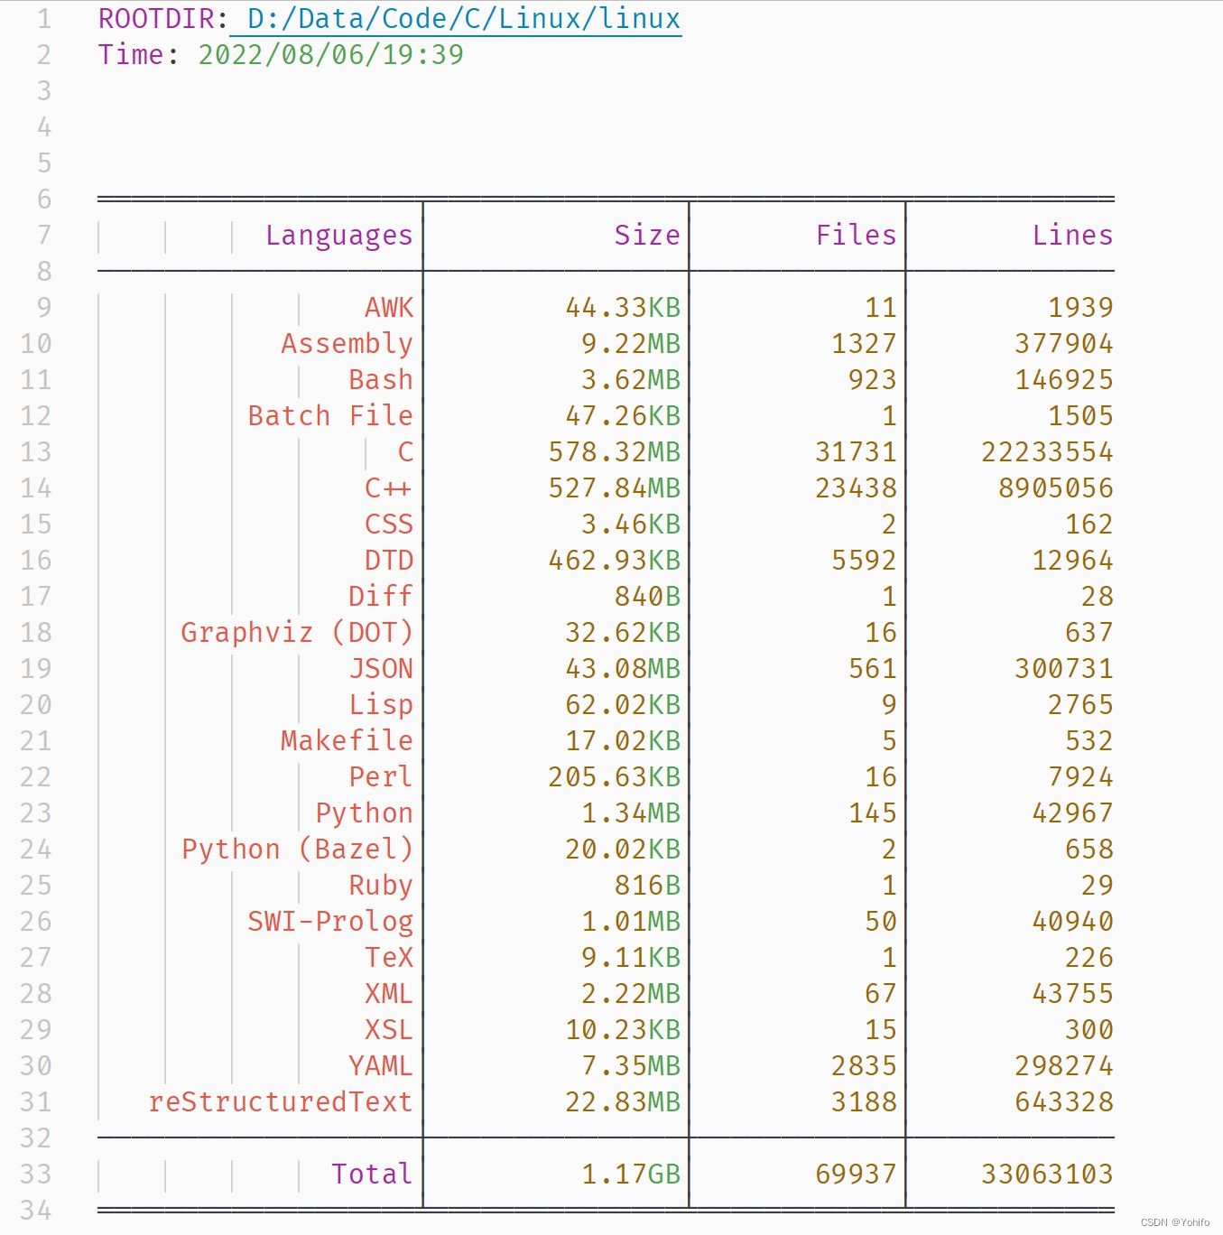The image size is (1223, 1235).
Task: Click the Graphviz (DOT) entry
Action: [297, 633]
